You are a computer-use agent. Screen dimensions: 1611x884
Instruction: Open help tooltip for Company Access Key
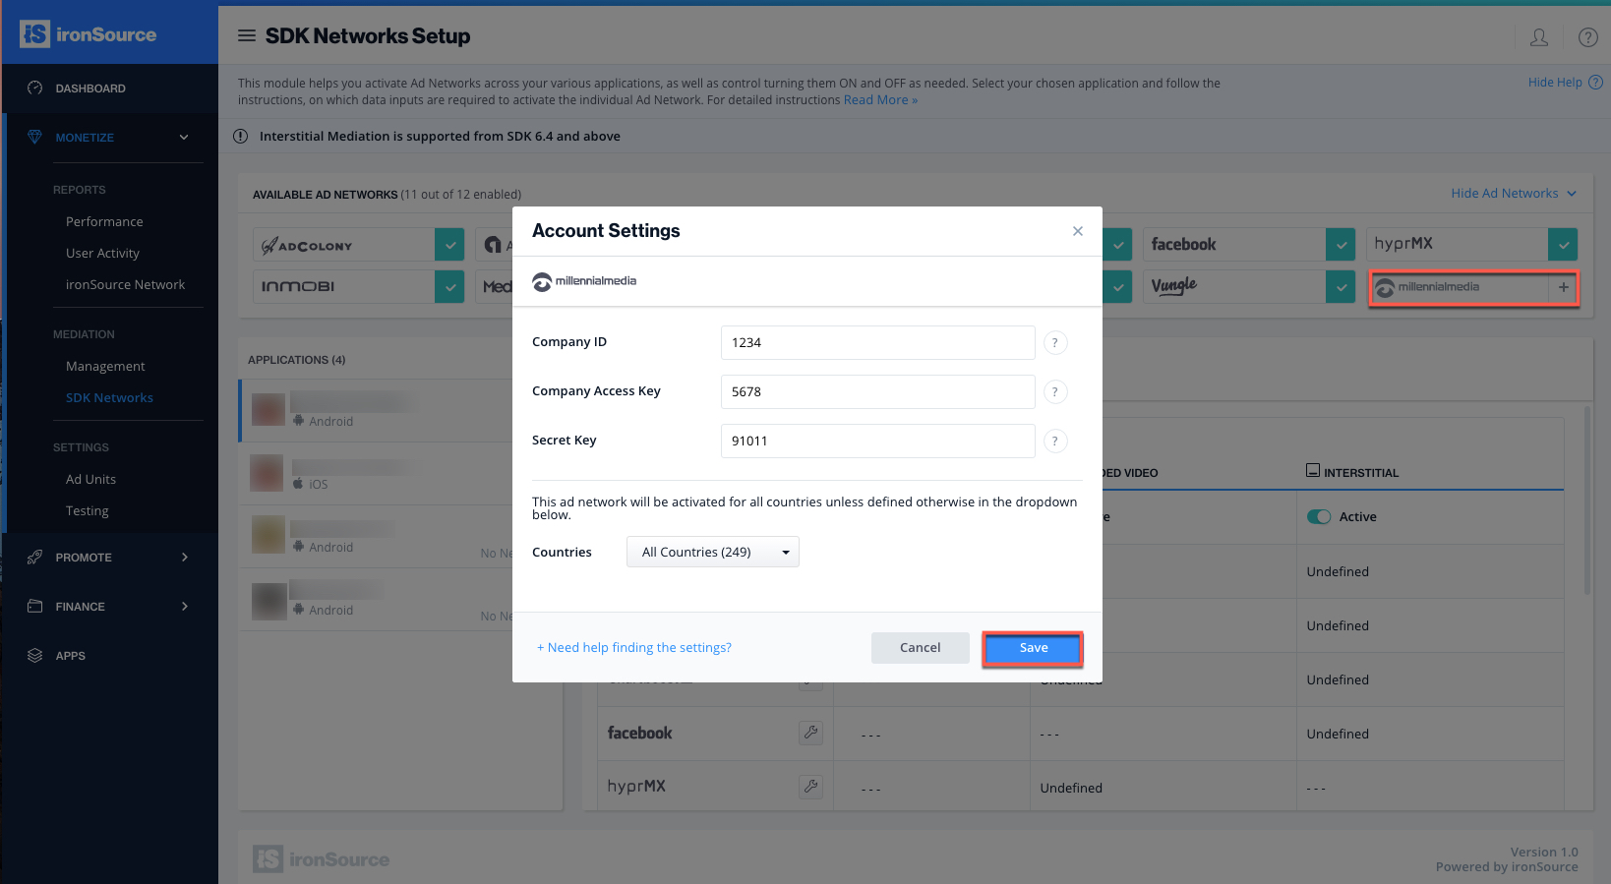tap(1054, 391)
